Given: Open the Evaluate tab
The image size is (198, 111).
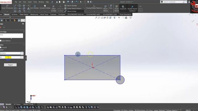Looking at the screenshot, I should pyautogui.click(x=53, y=14).
